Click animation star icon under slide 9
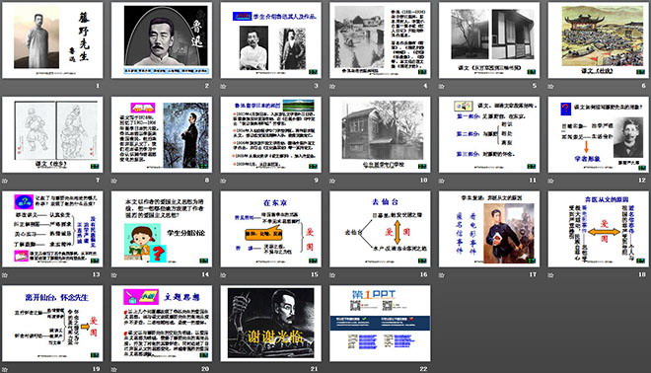 tap(223, 181)
